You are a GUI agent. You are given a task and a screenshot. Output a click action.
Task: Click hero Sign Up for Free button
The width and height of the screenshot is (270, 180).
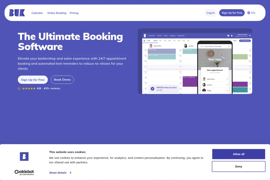pos(33,80)
